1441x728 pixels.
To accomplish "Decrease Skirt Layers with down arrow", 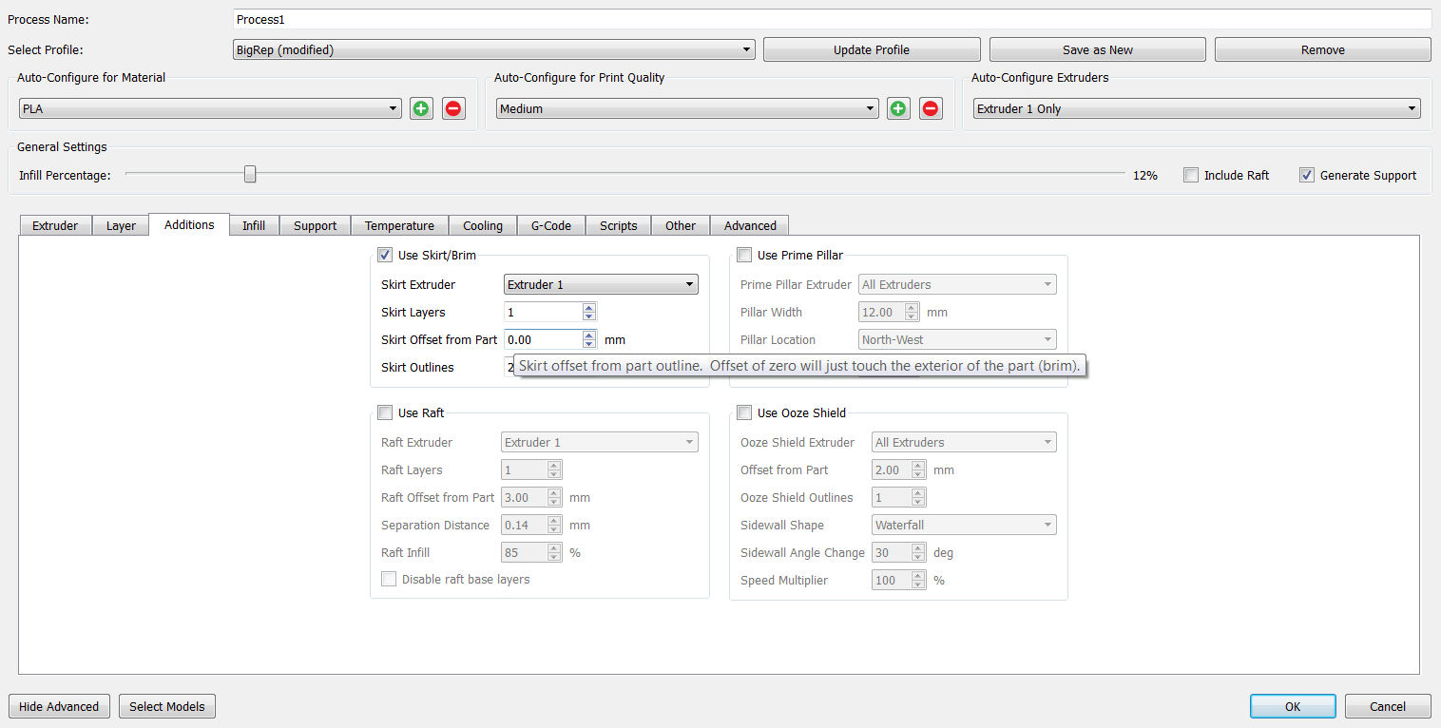I will pyautogui.click(x=589, y=316).
